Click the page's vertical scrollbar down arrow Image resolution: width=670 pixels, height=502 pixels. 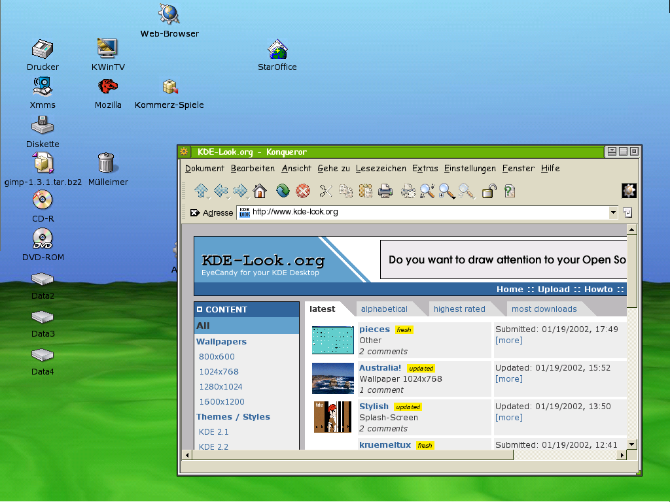pyautogui.click(x=632, y=444)
